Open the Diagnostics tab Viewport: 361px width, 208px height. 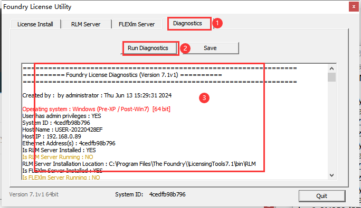(x=187, y=23)
